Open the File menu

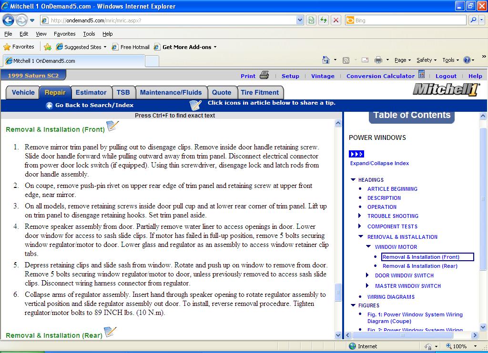coord(8,34)
